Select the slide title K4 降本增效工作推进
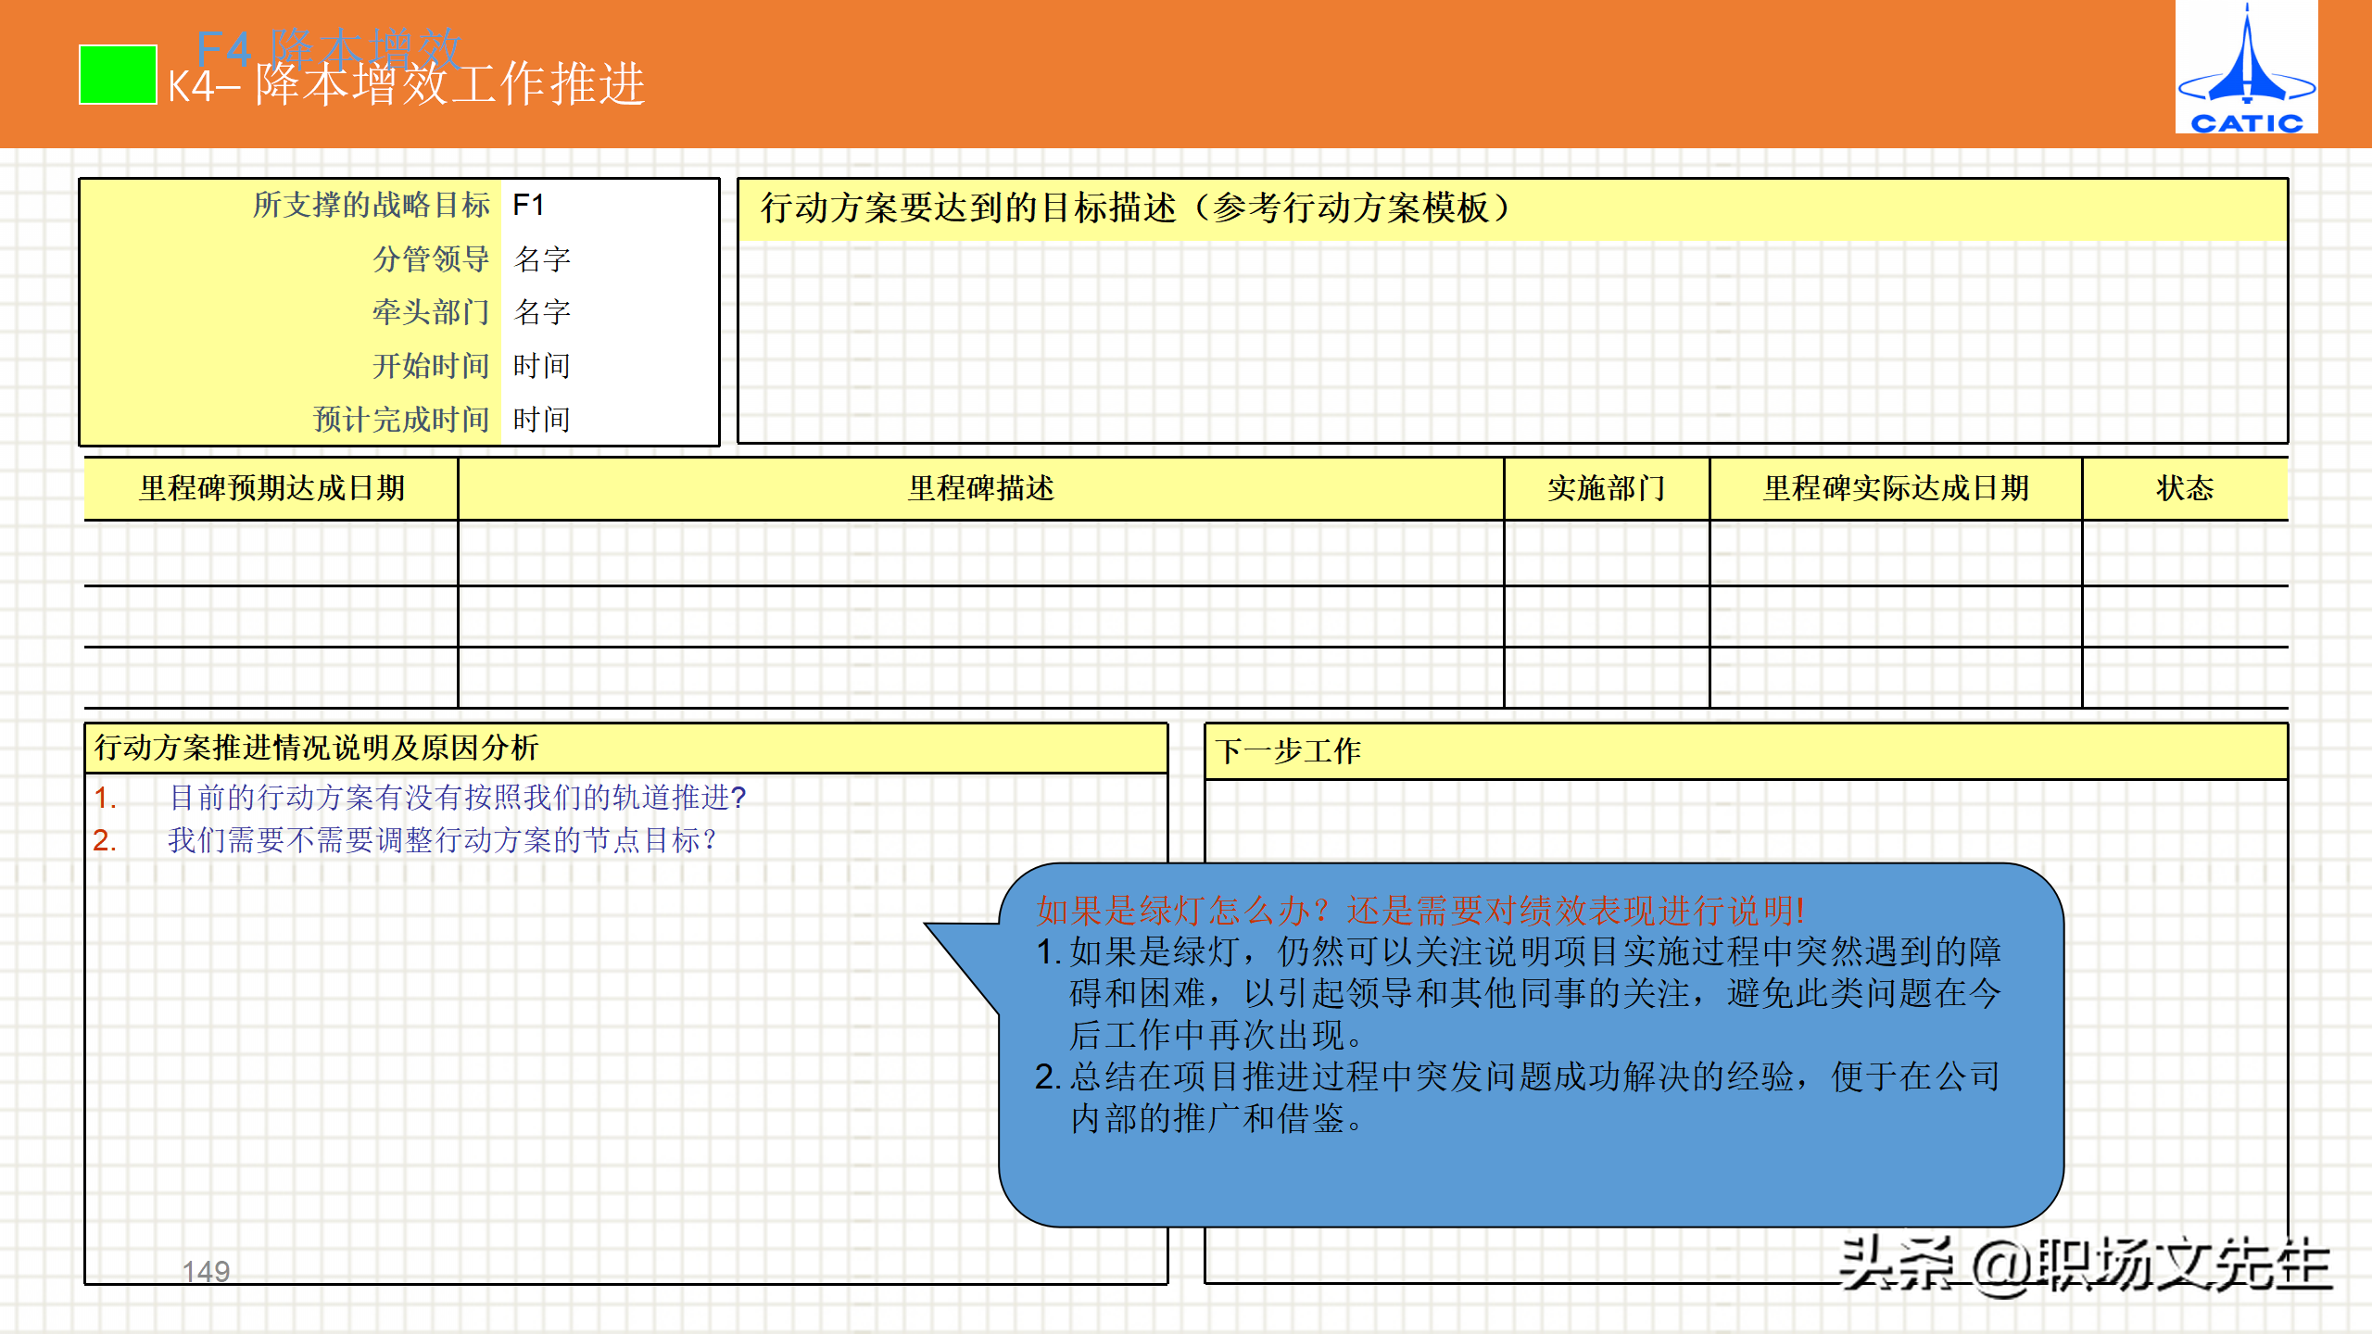Image resolution: width=2372 pixels, height=1334 pixels. [x=406, y=85]
